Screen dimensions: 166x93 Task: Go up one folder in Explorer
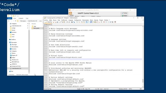tap(16, 21)
